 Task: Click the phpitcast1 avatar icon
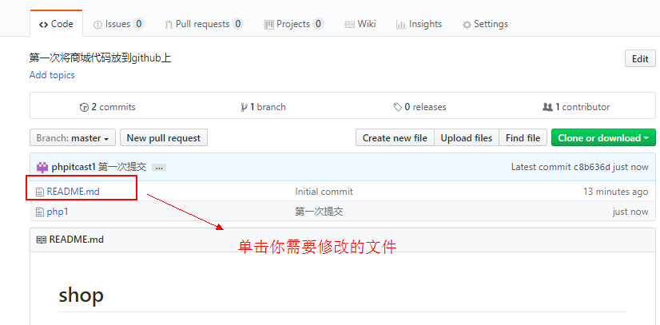coord(42,167)
